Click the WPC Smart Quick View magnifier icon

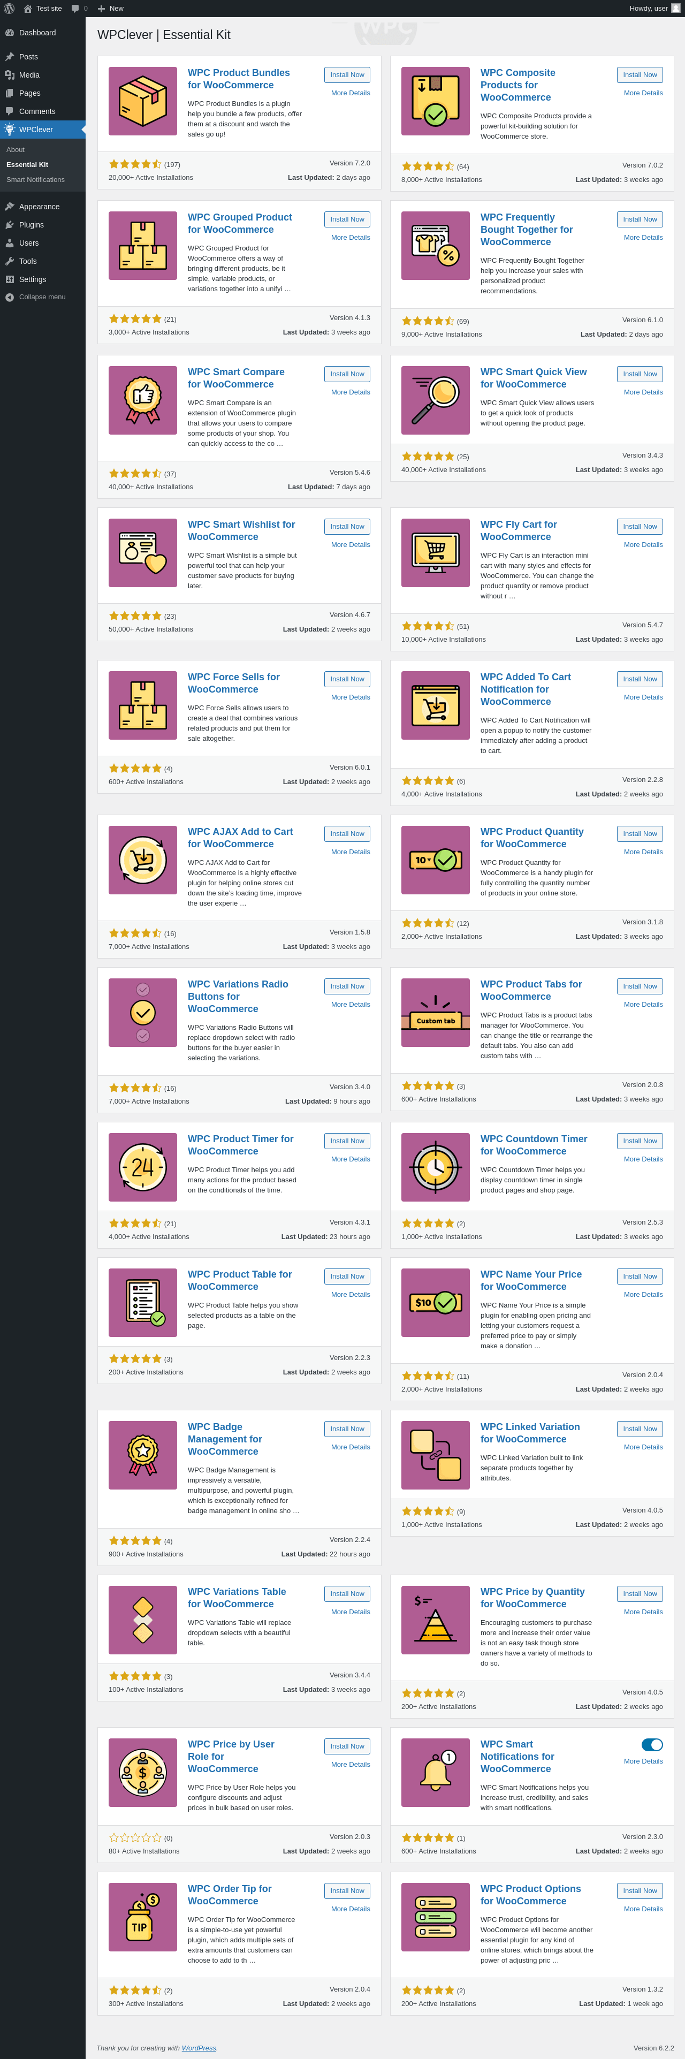435,400
